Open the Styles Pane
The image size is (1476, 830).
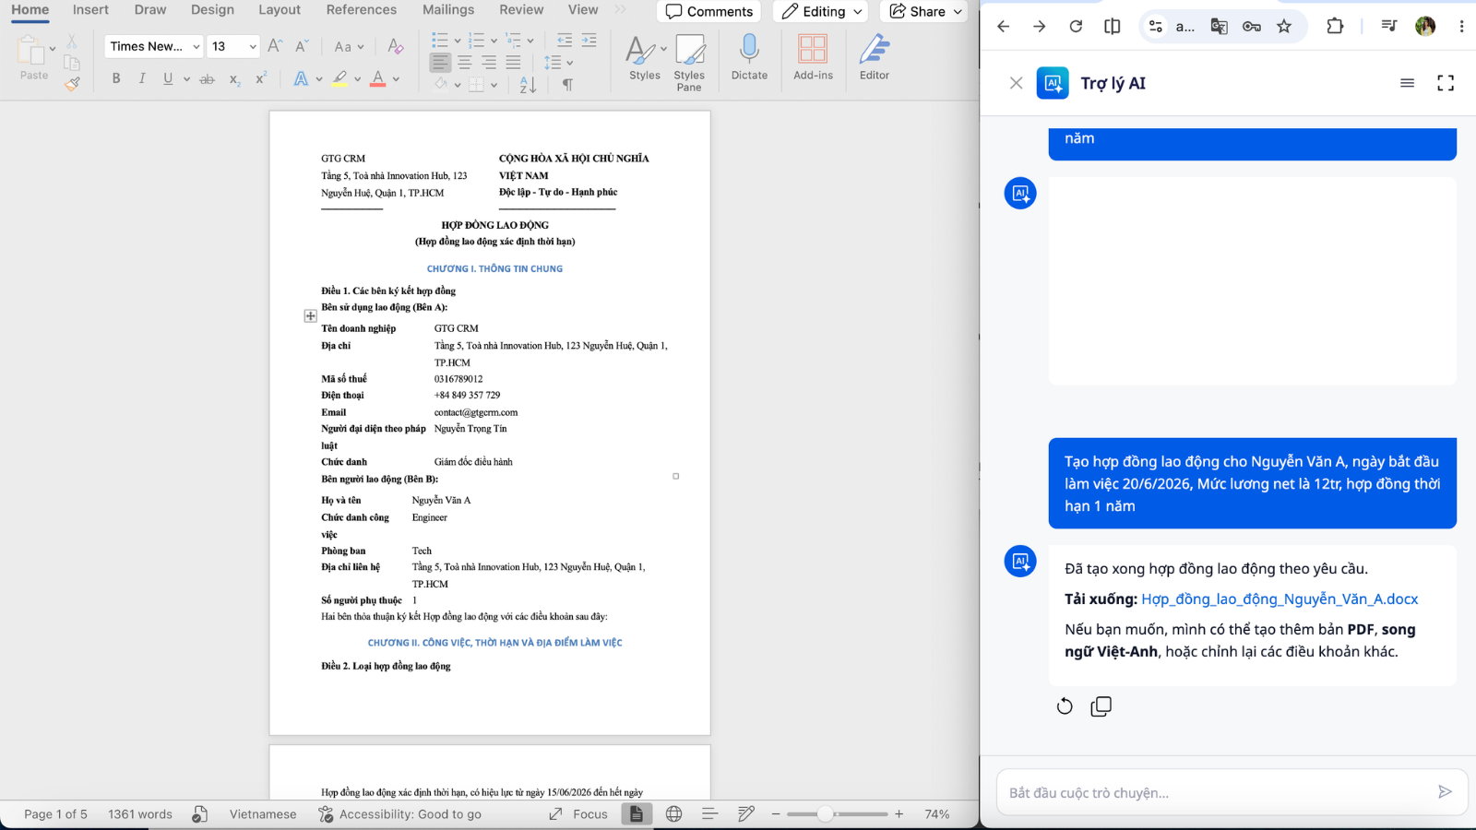[689, 62]
